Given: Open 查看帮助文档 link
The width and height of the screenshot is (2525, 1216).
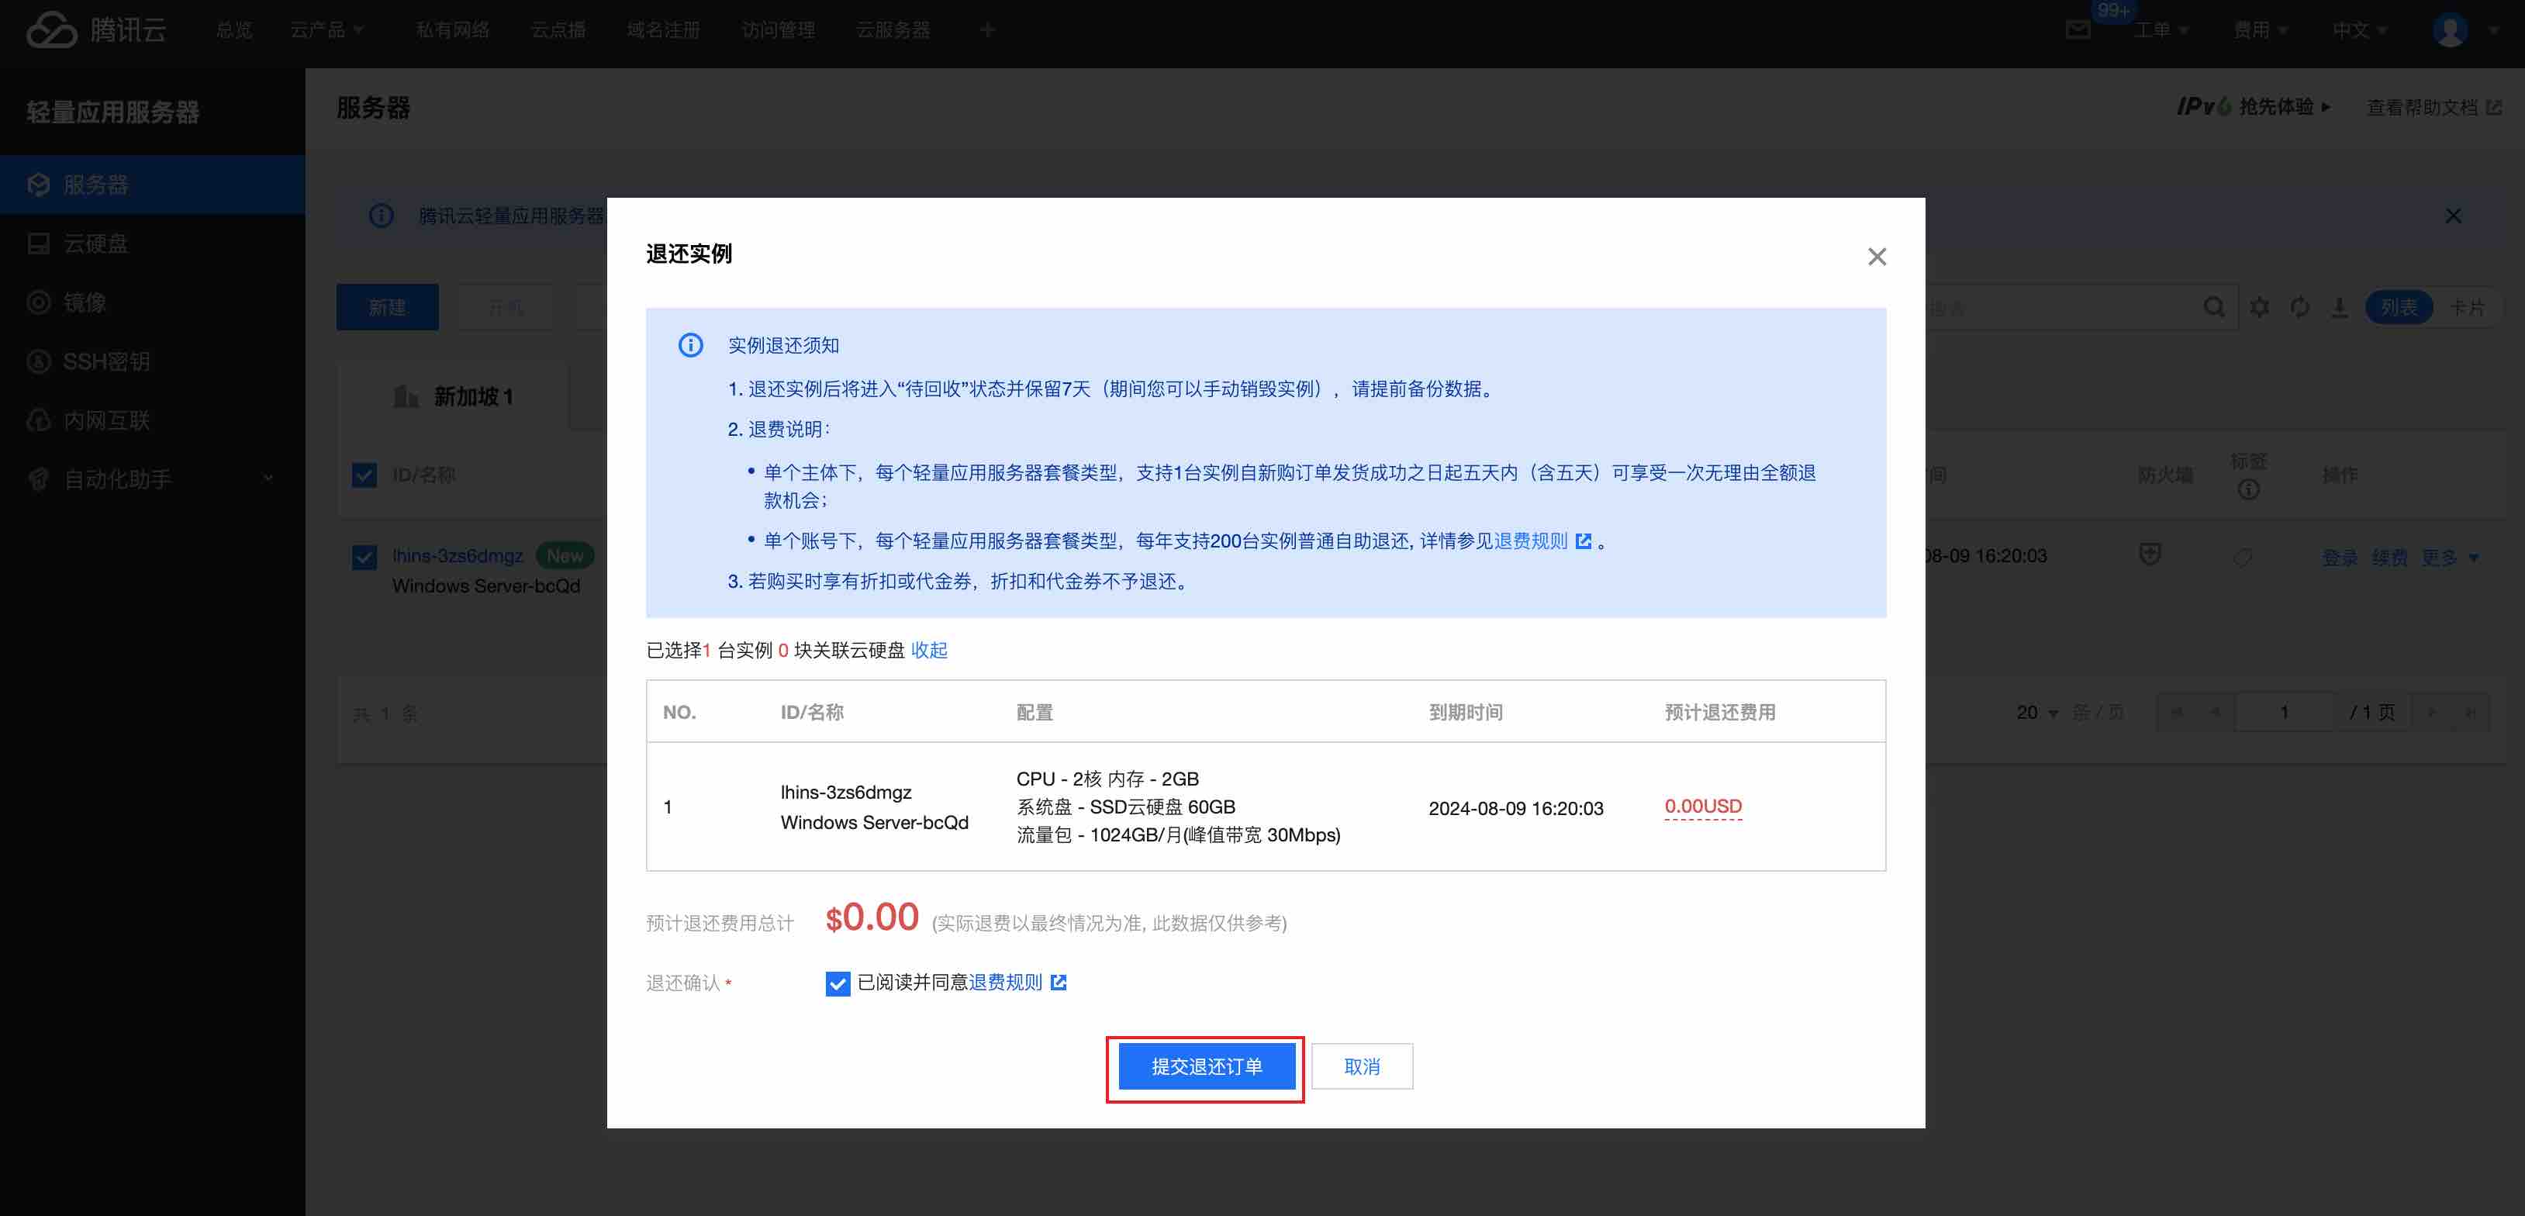Looking at the screenshot, I should (2433, 107).
